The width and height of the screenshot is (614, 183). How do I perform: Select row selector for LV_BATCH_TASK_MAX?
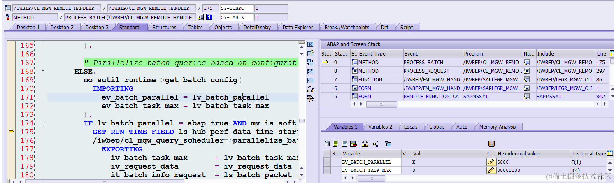coord(327,170)
